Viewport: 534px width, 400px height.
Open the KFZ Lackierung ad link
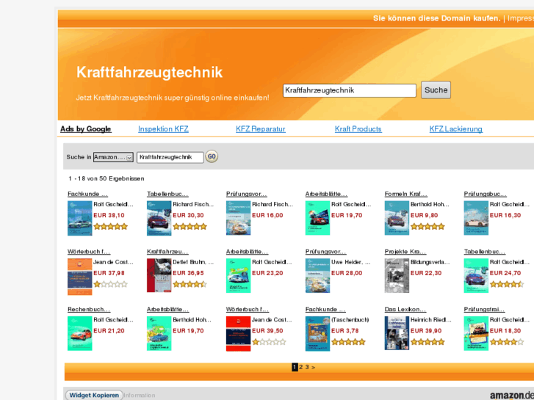[455, 129]
